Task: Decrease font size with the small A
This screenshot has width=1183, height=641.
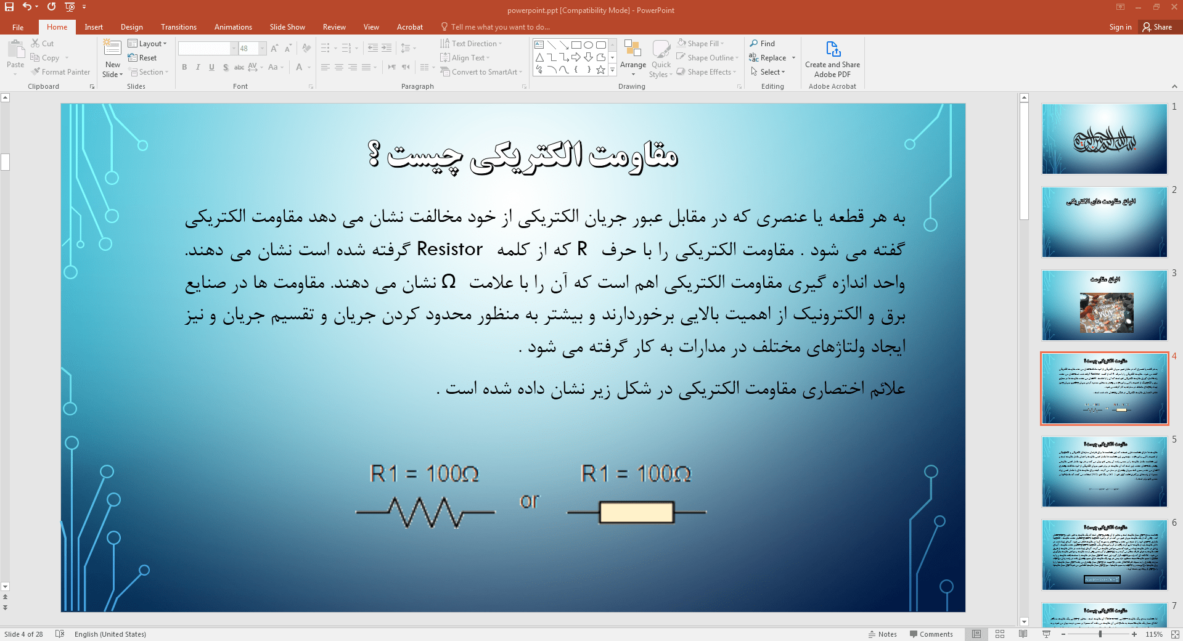Action: 288,48
